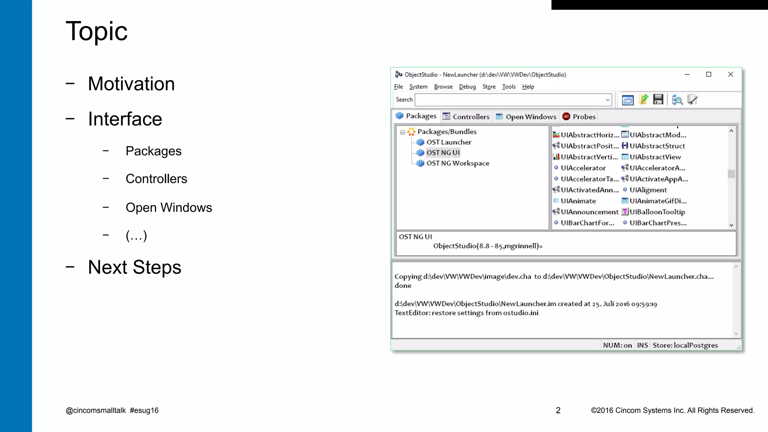Open the Store menu

click(489, 87)
